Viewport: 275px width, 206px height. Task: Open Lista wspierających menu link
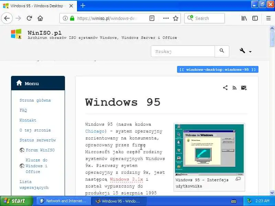pyautogui.click(x=34, y=185)
